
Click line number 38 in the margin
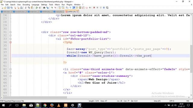click(x=5, y=56)
